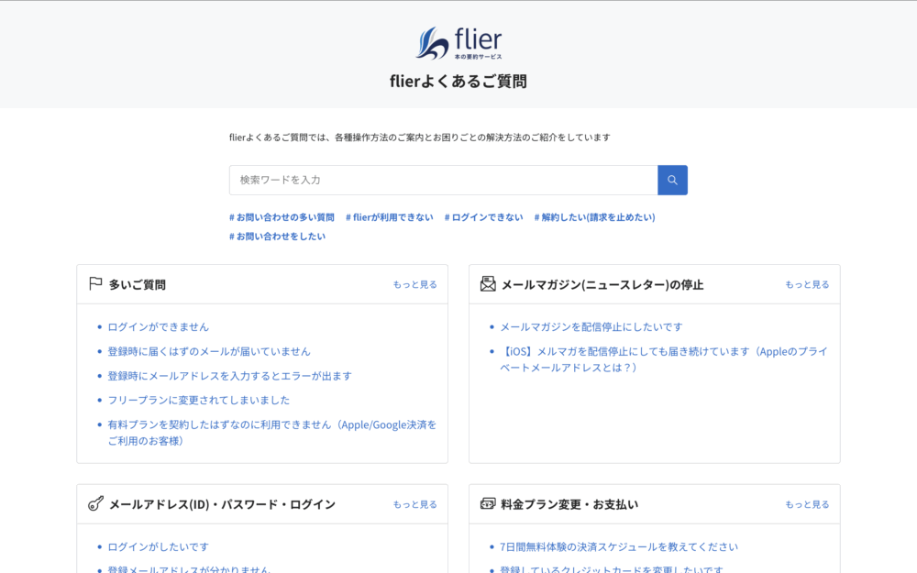
Task: Open フリープランに変更されてしまいました article
Action: [198, 401]
